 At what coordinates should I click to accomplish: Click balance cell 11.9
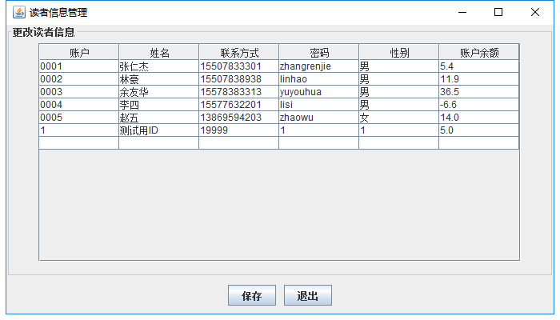tap(479, 79)
